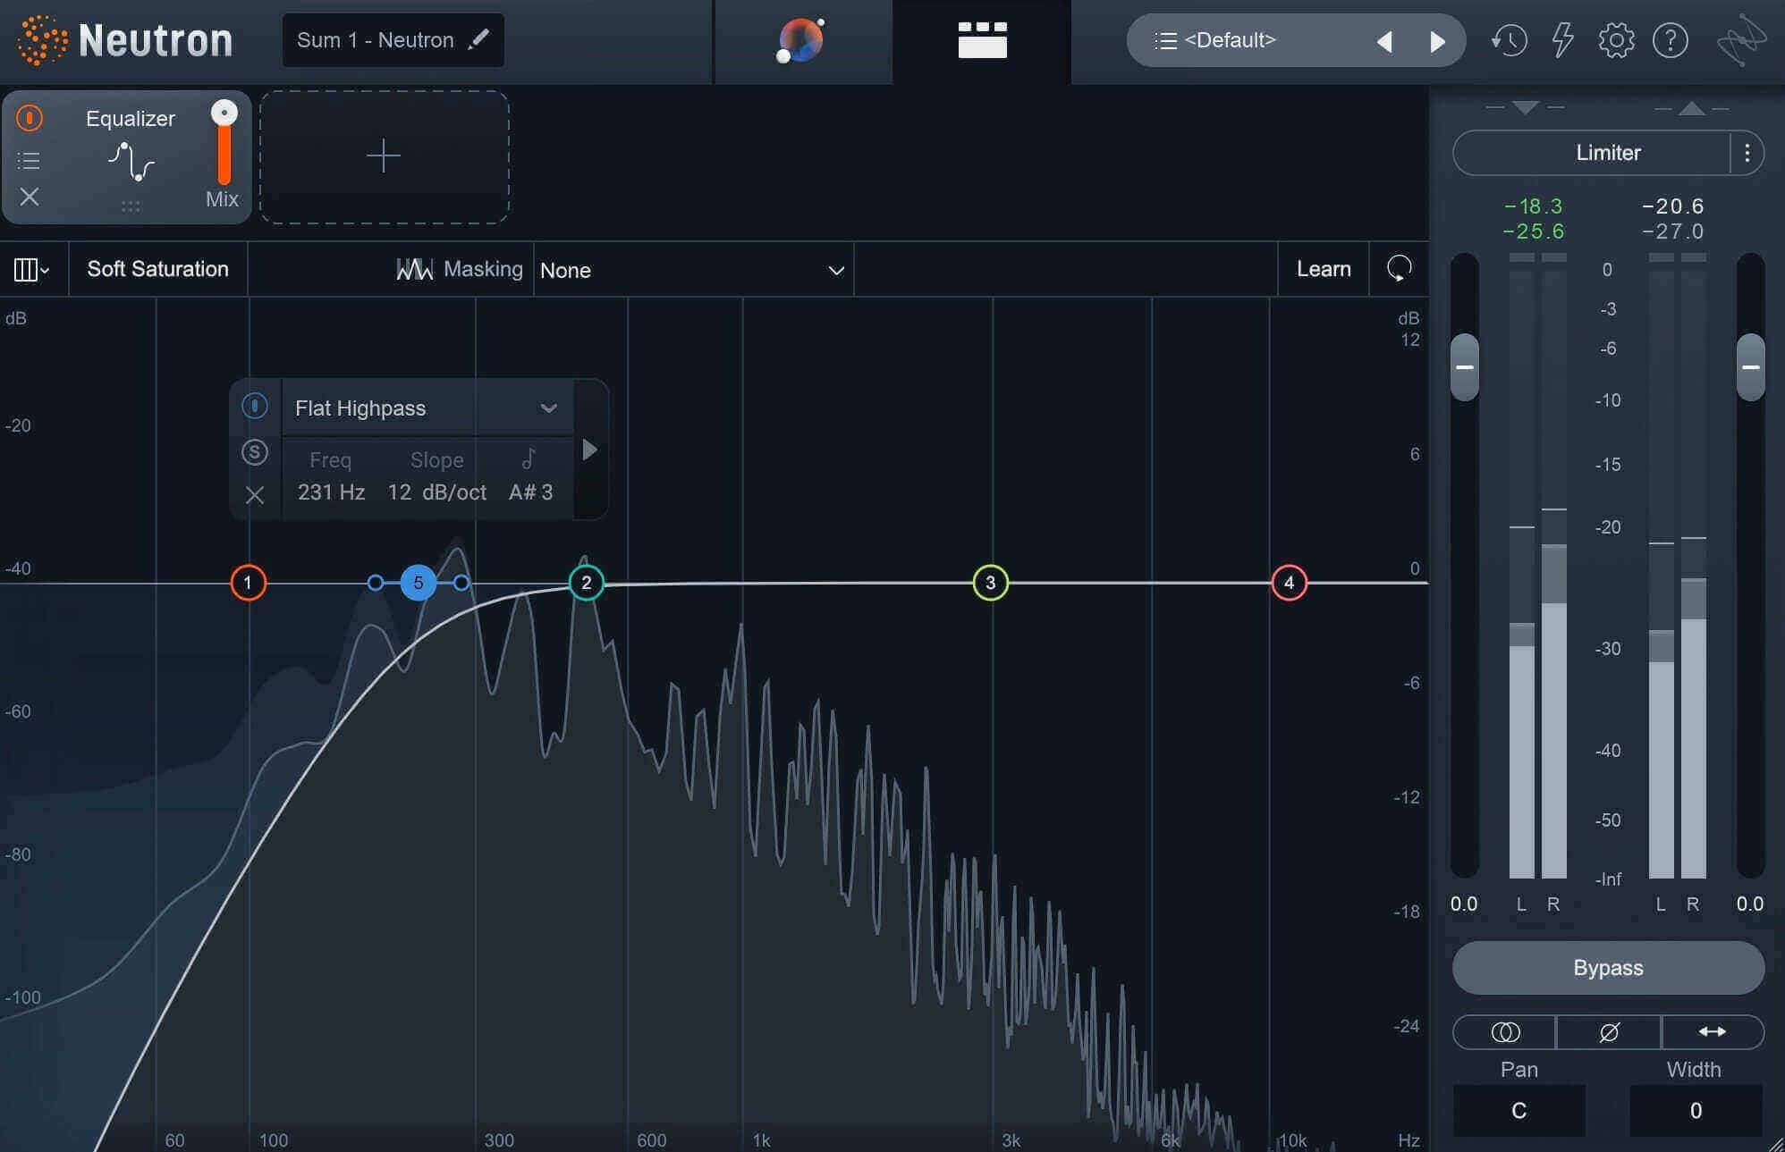Select EQ band node 1
This screenshot has width=1785, height=1152.
(x=248, y=584)
